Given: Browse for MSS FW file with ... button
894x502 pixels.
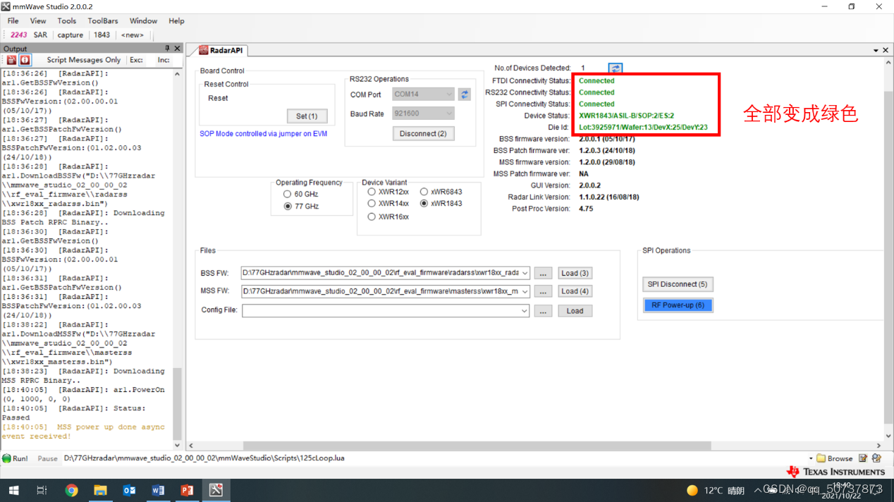Looking at the screenshot, I should pos(543,291).
